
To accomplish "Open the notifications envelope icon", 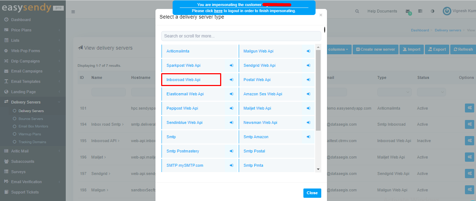I will coord(408,11).
